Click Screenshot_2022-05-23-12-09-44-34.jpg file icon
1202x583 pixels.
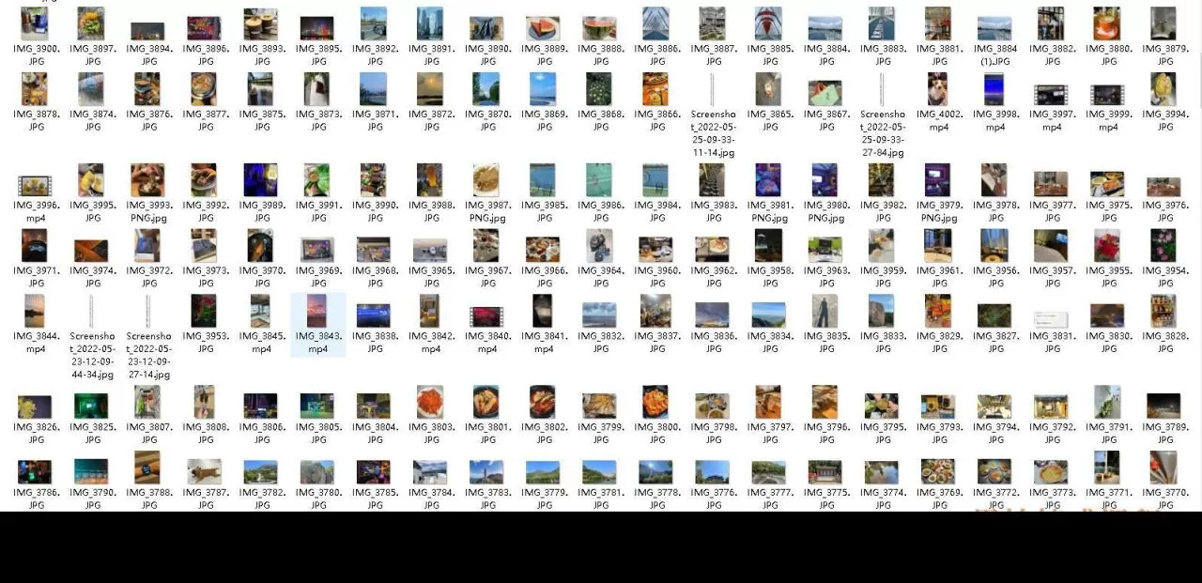coord(92,312)
